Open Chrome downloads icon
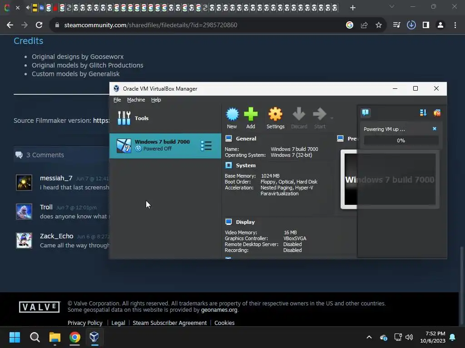The height and width of the screenshot is (348, 465). (x=411, y=25)
